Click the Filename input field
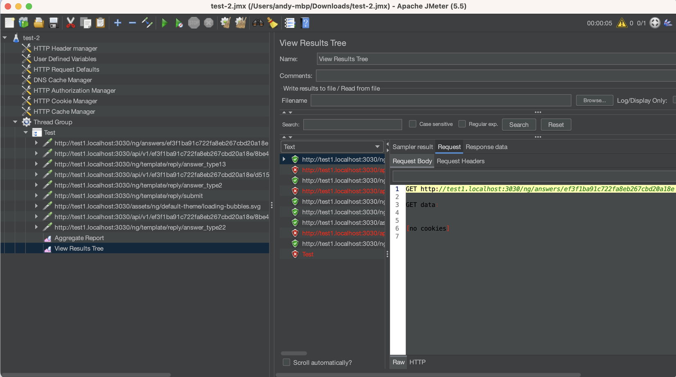The height and width of the screenshot is (377, 676). click(441, 100)
